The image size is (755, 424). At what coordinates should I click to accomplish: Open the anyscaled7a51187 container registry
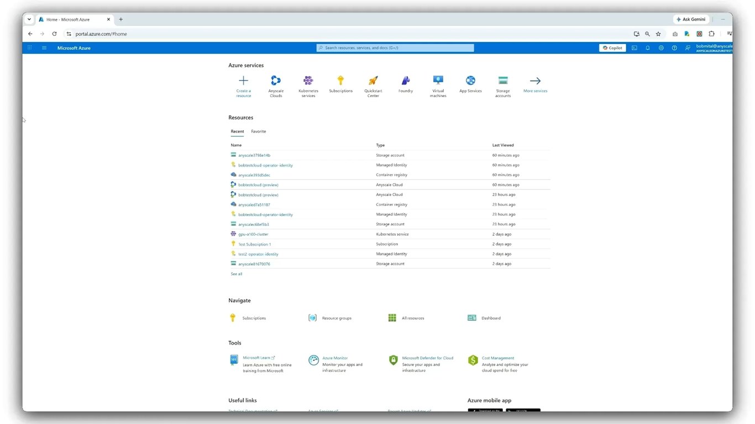pos(254,205)
